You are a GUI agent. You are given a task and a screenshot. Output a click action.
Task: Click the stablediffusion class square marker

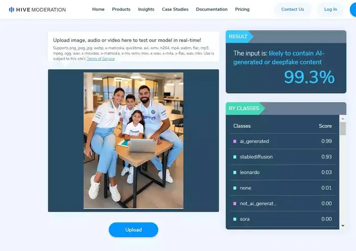pyautogui.click(x=235, y=157)
